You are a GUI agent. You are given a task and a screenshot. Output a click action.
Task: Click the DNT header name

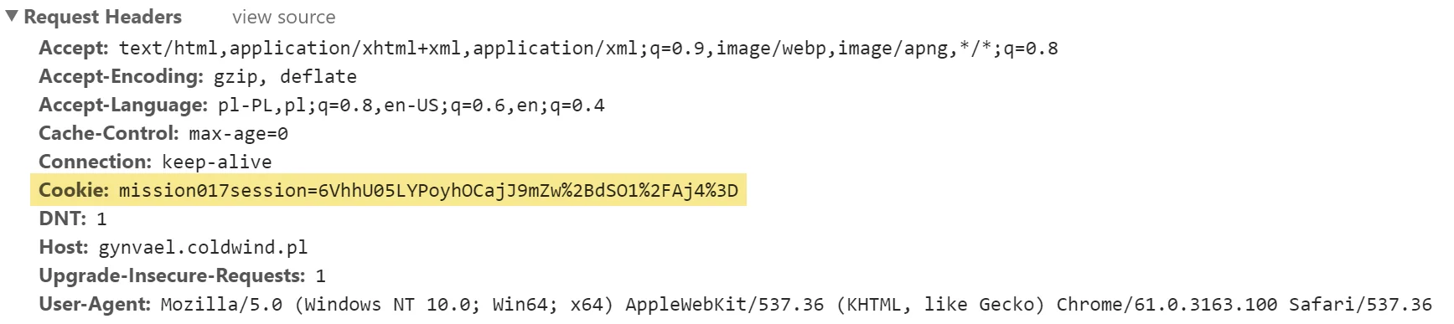(x=63, y=219)
